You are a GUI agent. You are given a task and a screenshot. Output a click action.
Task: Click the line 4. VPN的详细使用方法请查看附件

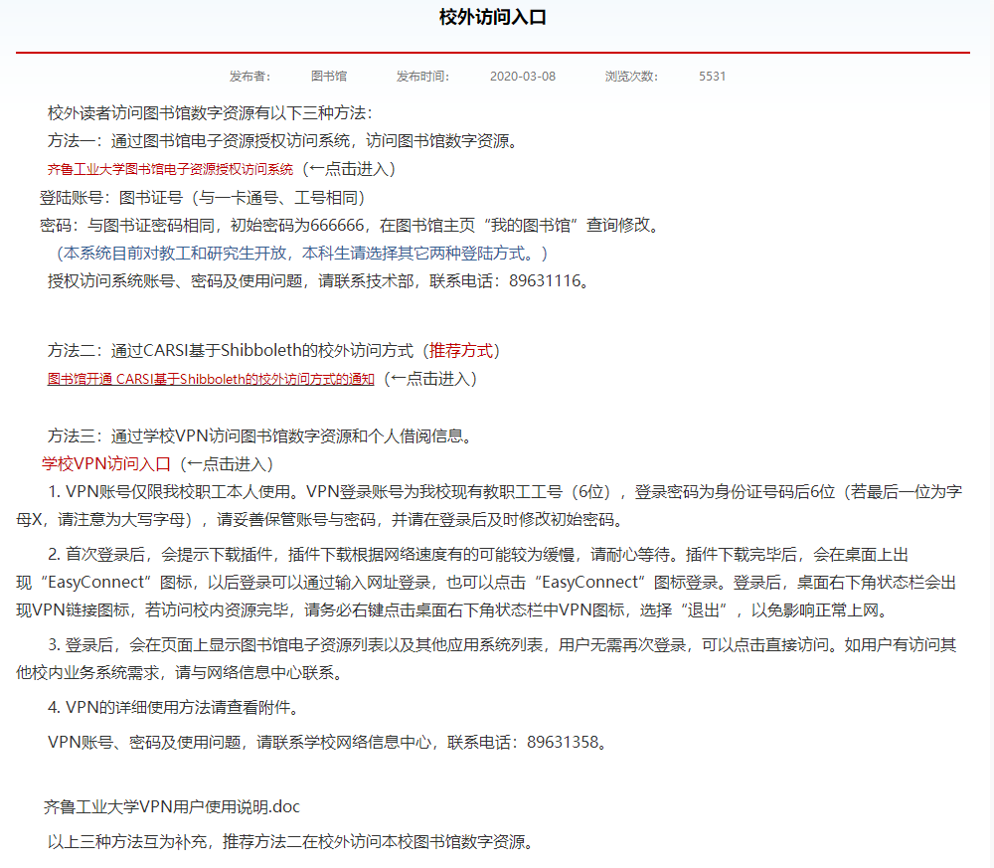coord(172,708)
